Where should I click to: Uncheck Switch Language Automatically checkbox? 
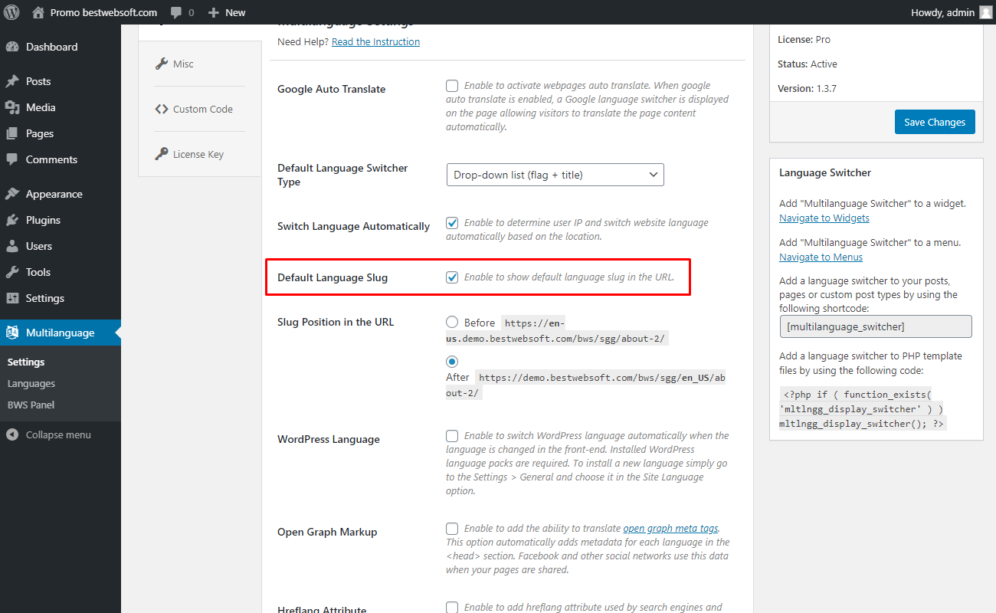[x=452, y=223]
